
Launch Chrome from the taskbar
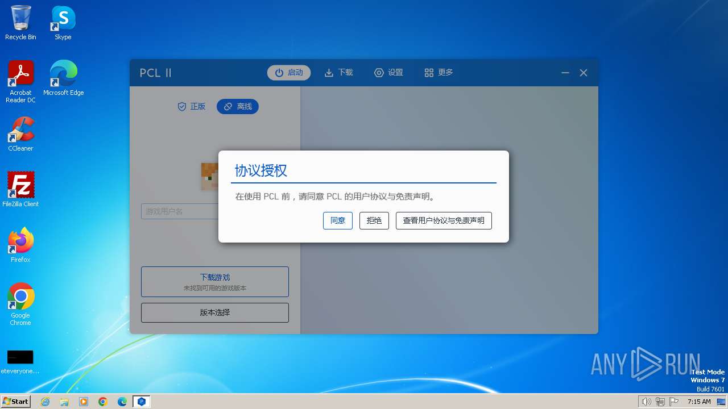click(x=103, y=402)
